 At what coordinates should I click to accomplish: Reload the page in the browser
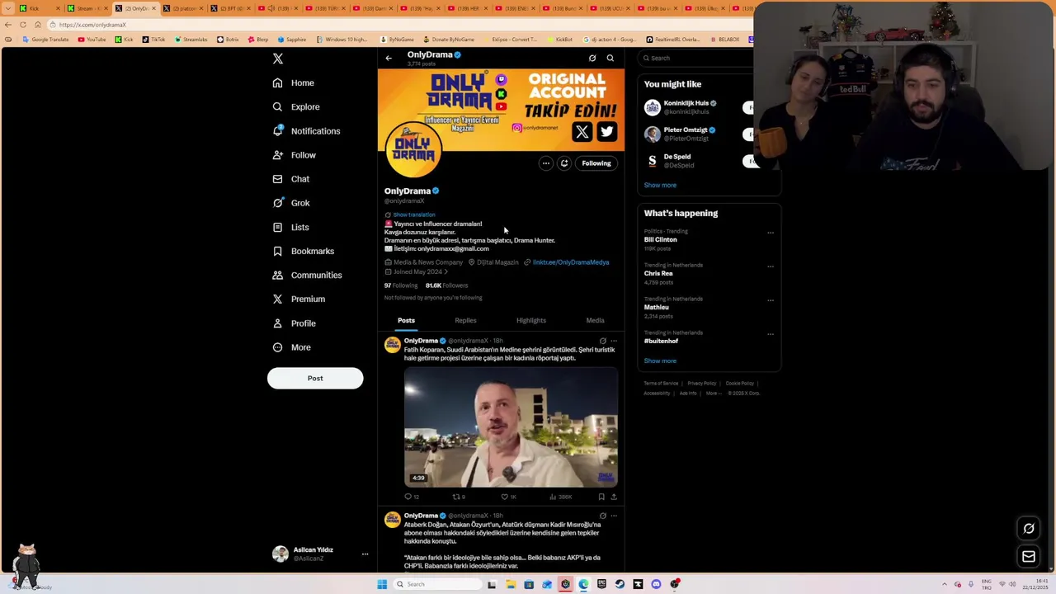tap(23, 25)
